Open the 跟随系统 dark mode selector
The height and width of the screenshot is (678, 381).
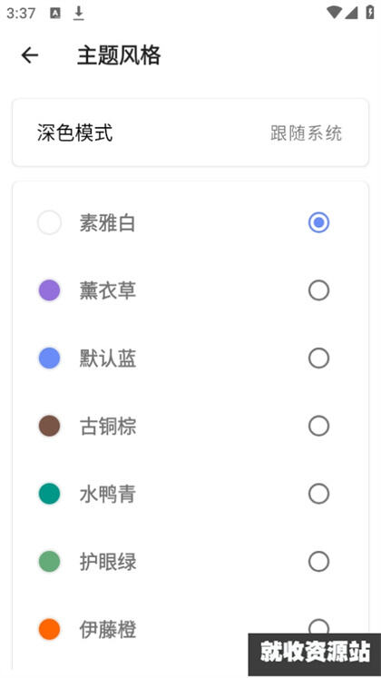point(307,133)
